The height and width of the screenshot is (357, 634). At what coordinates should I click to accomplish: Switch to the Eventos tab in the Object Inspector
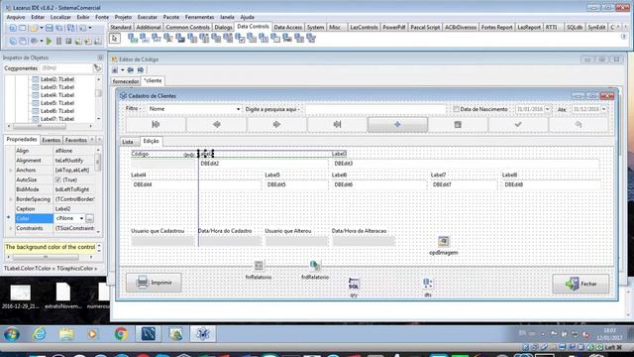pos(52,140)
